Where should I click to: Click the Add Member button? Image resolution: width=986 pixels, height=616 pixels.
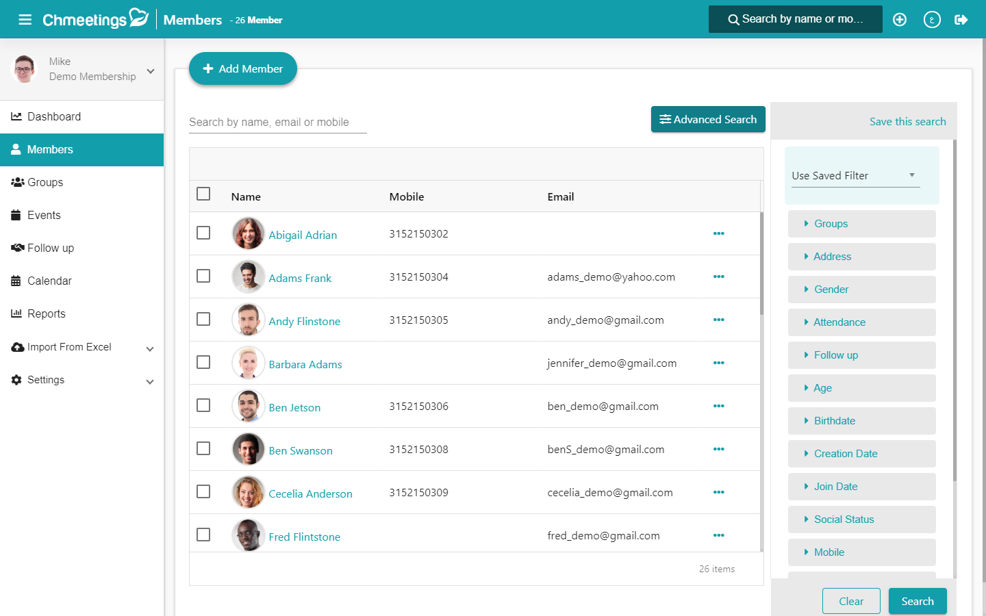[x=243, y=68]
